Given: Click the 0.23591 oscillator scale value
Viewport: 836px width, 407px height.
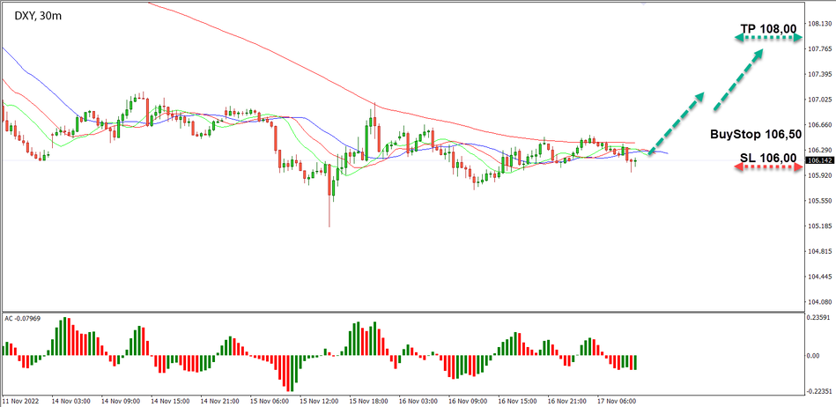Looking at the screenshot, I should 820,318.
